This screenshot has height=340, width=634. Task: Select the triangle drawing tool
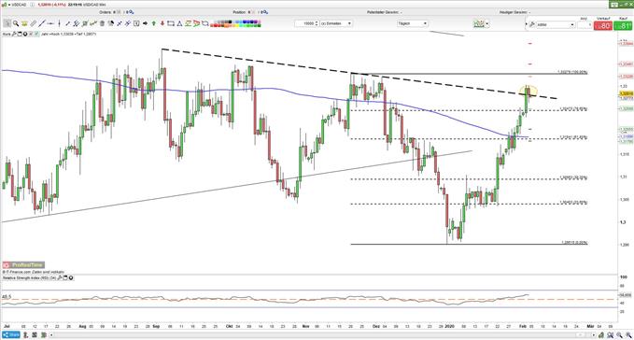[179, 23]
